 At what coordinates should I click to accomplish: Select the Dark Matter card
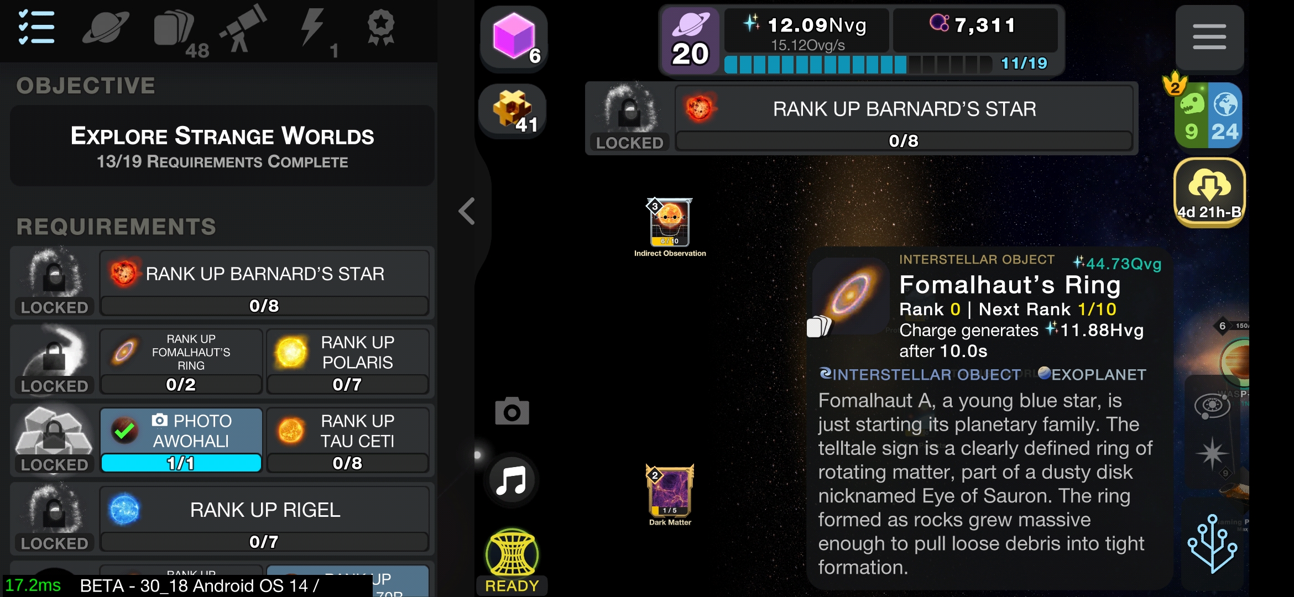[x=670, y=495]
